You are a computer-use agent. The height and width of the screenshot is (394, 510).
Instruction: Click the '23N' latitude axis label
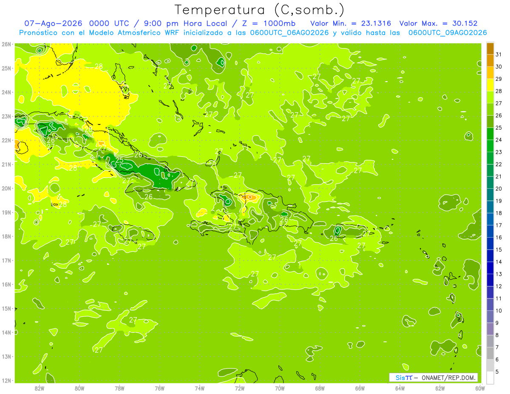pos(6,116)
